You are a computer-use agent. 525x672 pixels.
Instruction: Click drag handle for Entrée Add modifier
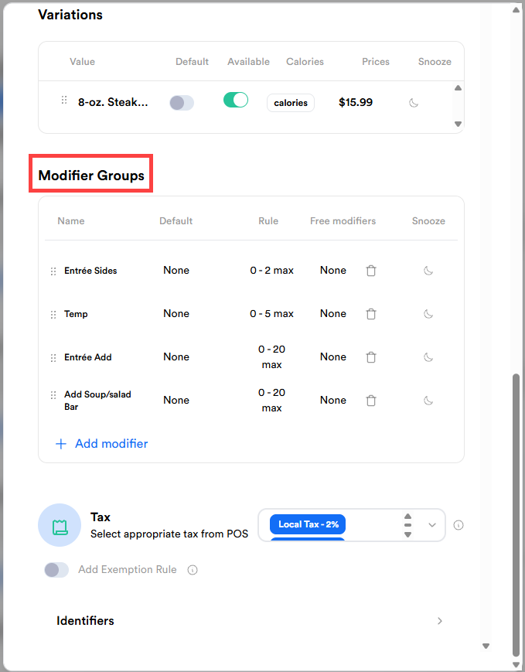click(x=53, y=358)
